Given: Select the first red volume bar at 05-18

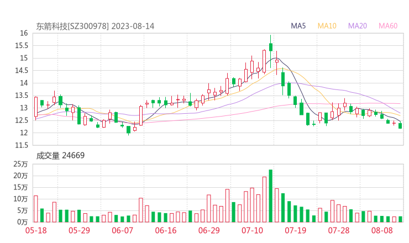Looking at the screenshot, I should [36, 209].
